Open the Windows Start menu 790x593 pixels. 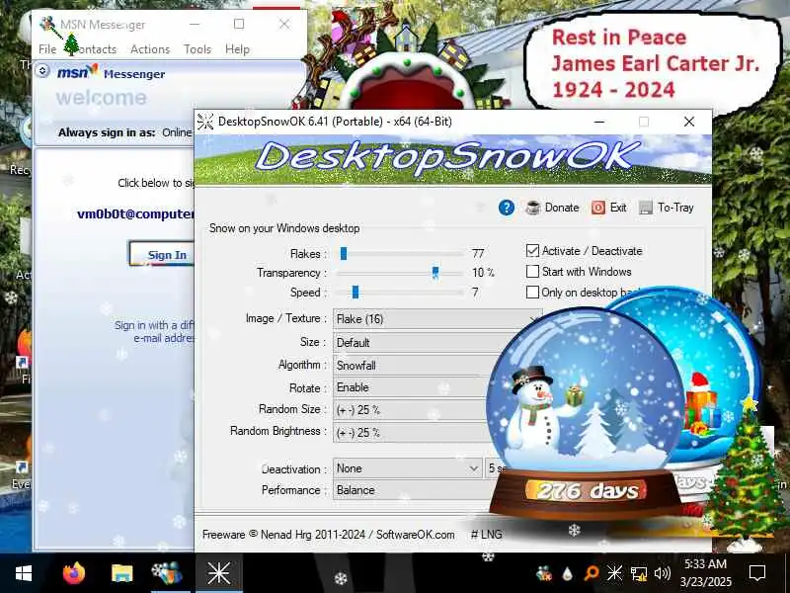(x=23, y=573)
